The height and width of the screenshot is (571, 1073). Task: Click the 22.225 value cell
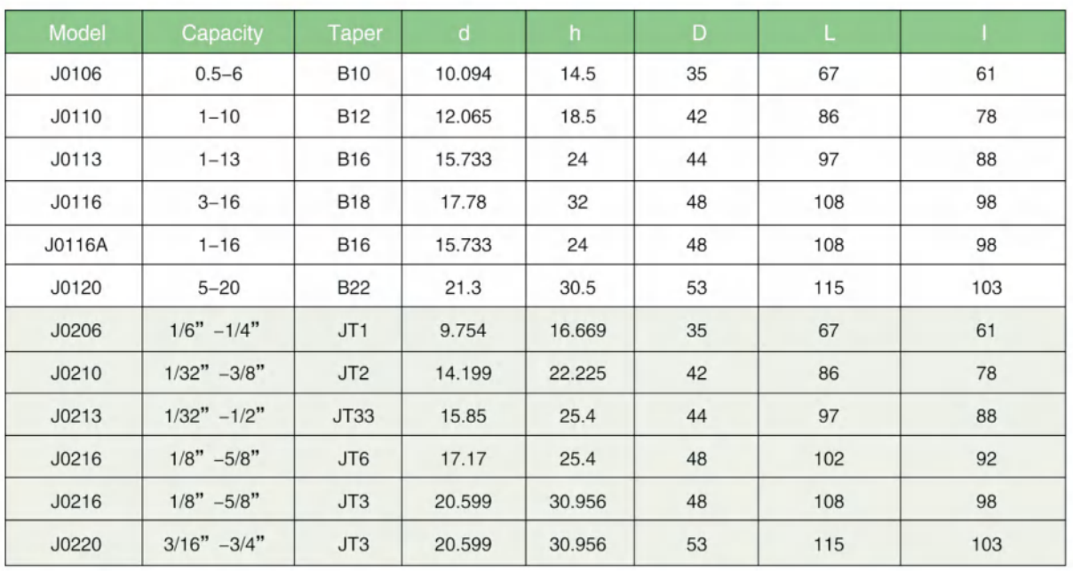tap(577, 373)
